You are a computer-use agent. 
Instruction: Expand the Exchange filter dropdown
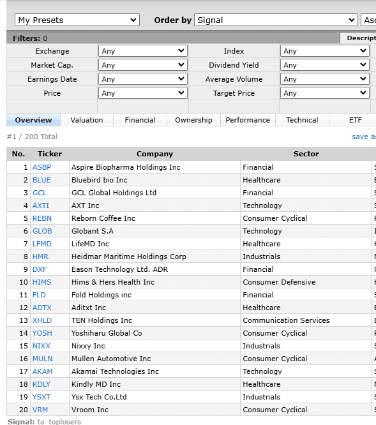(143, 51)
